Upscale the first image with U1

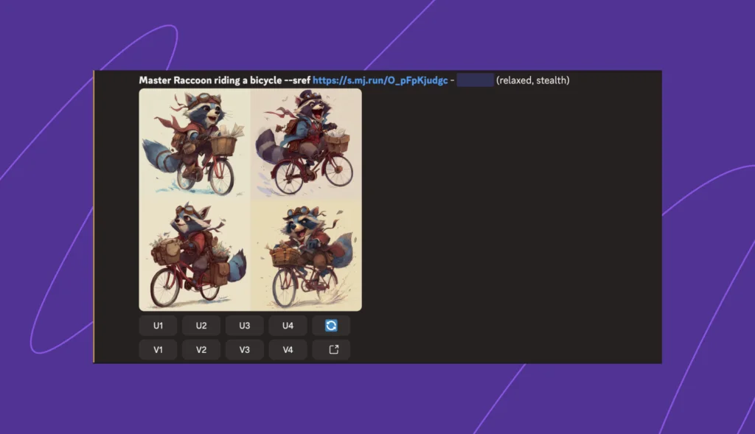(158, 326)
